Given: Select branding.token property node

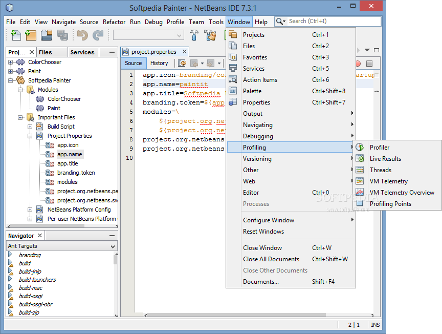Looking at the screenshot, I should 76,173.
